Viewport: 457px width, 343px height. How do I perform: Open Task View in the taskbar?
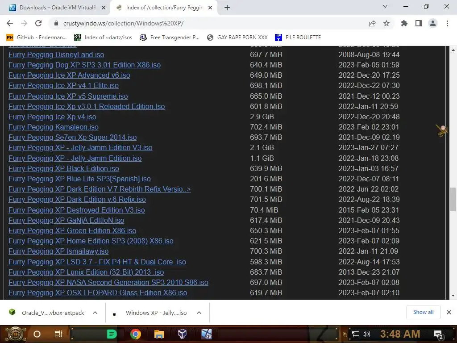(x=58, y=334)
